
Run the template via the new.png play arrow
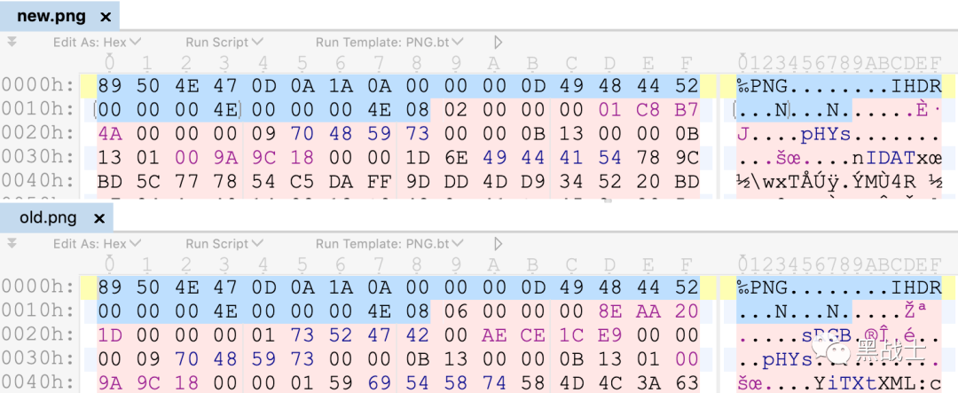click(x=499, y=42)
